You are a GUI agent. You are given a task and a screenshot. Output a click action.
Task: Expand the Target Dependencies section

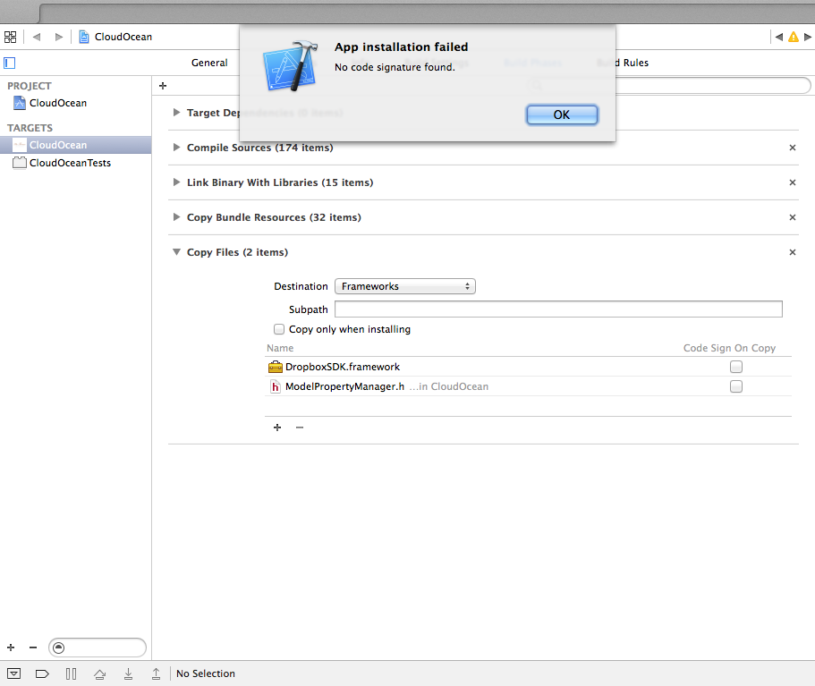pos(177,113)
